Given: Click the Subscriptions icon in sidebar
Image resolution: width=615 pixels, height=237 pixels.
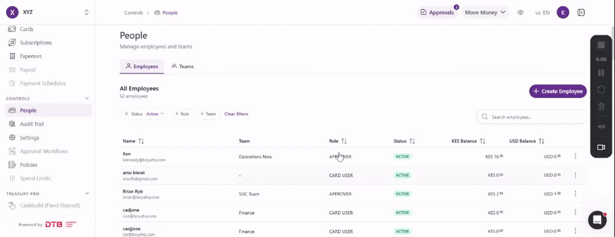Looking at the screenshot, I should click(12, 42).
